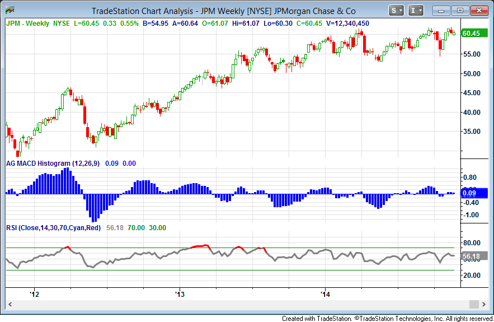Open the I interval linking dropdown
494x322 pixels.
pyautogui.click(x=416, y=11)
